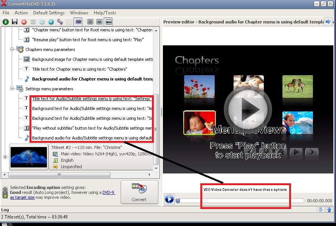
Task: Click the "2 Titleset(s), Total time" status text
Action: (34, 217)
